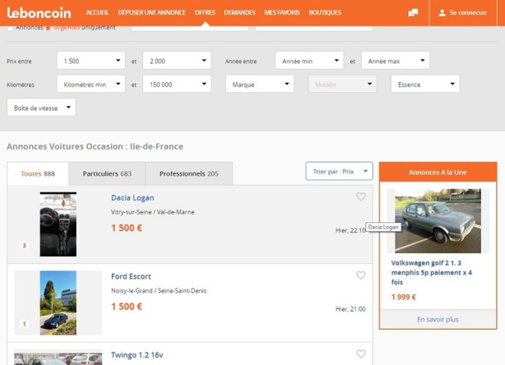Open the Volkswagen Golf featured ad thumbnail
Viewport: 505px width, 365px height.
tap(438, 221)
